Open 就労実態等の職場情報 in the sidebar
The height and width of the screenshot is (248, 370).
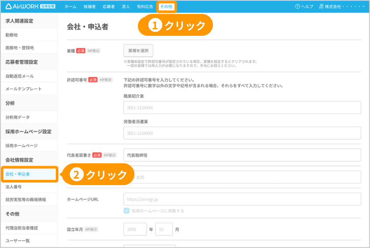coord(29,200)
